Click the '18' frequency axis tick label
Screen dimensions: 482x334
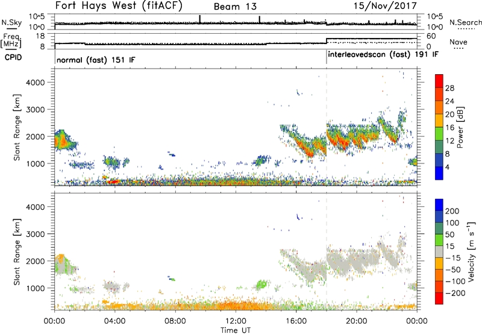click(40, 36)
